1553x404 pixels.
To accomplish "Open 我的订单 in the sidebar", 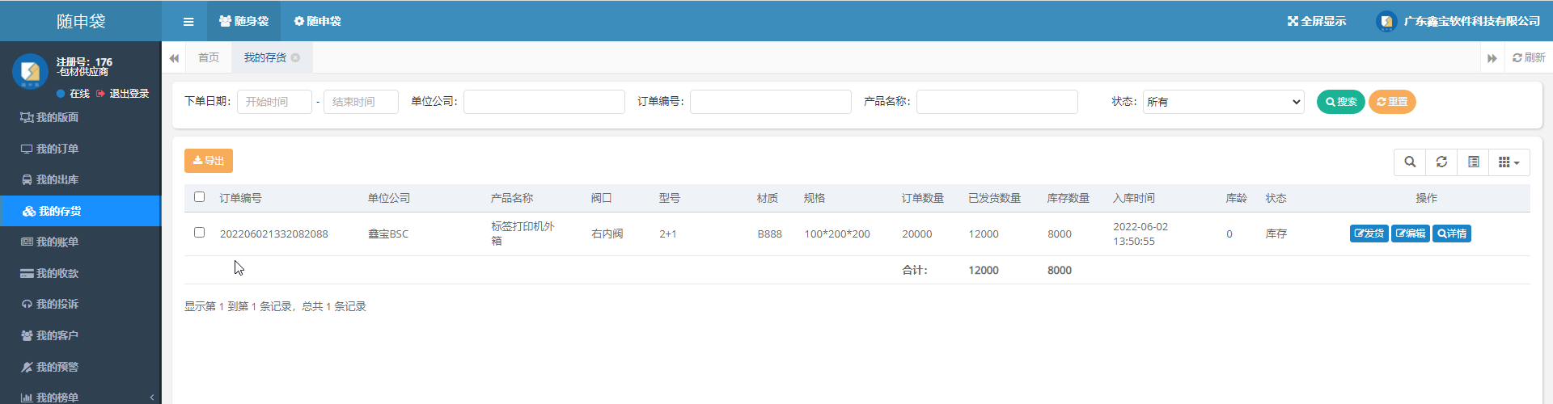I will click(81, 149).
